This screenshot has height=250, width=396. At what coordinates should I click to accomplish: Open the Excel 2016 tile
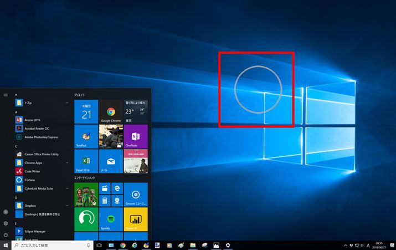[86, 161]
